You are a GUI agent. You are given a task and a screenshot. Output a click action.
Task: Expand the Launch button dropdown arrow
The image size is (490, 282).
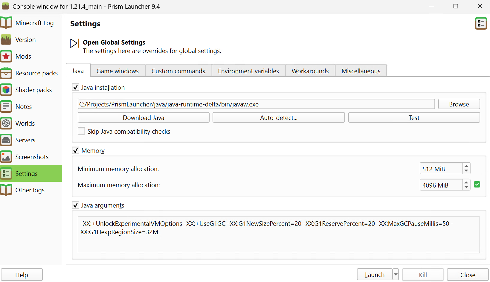(x=396, y=274)
